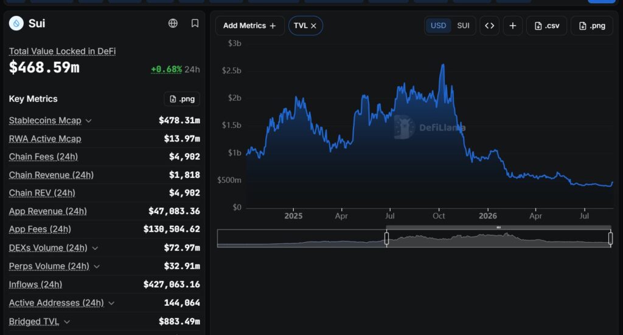Click the Oct label on chart axis
This screenshot has width=623, height=335.
[439, 216]
